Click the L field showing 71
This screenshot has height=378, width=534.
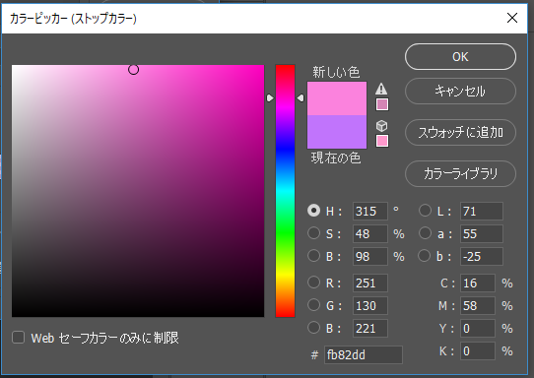(482, 212)
